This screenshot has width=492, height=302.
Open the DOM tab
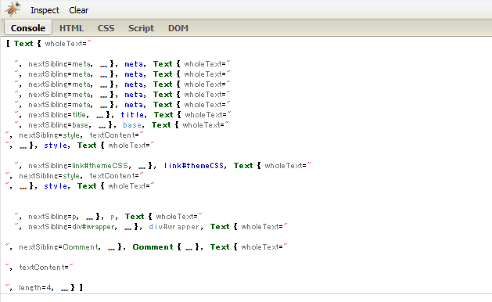[x=178, y=28]
